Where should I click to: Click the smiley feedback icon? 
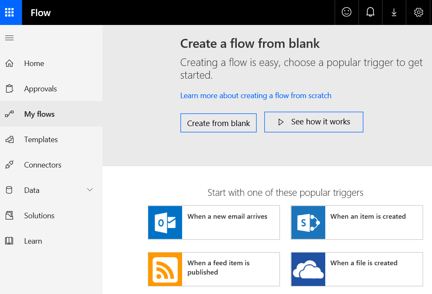[346, 12]
